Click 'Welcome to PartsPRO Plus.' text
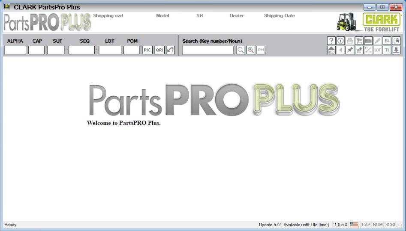The width and height of the screenshot is (406, 231). coord(124,123)
